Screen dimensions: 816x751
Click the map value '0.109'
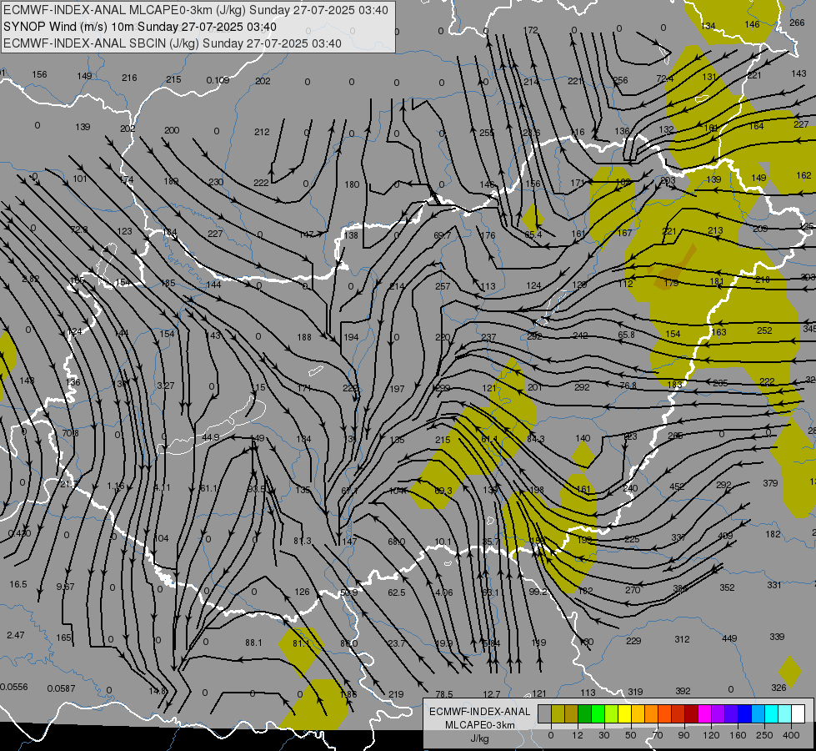click(x=218, y=80)
